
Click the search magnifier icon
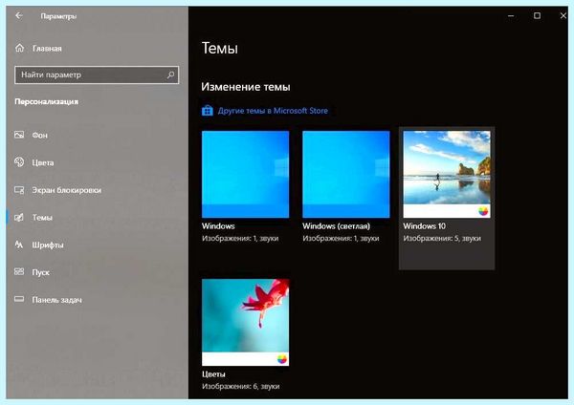pyautogui.click(x=170, y=75)
